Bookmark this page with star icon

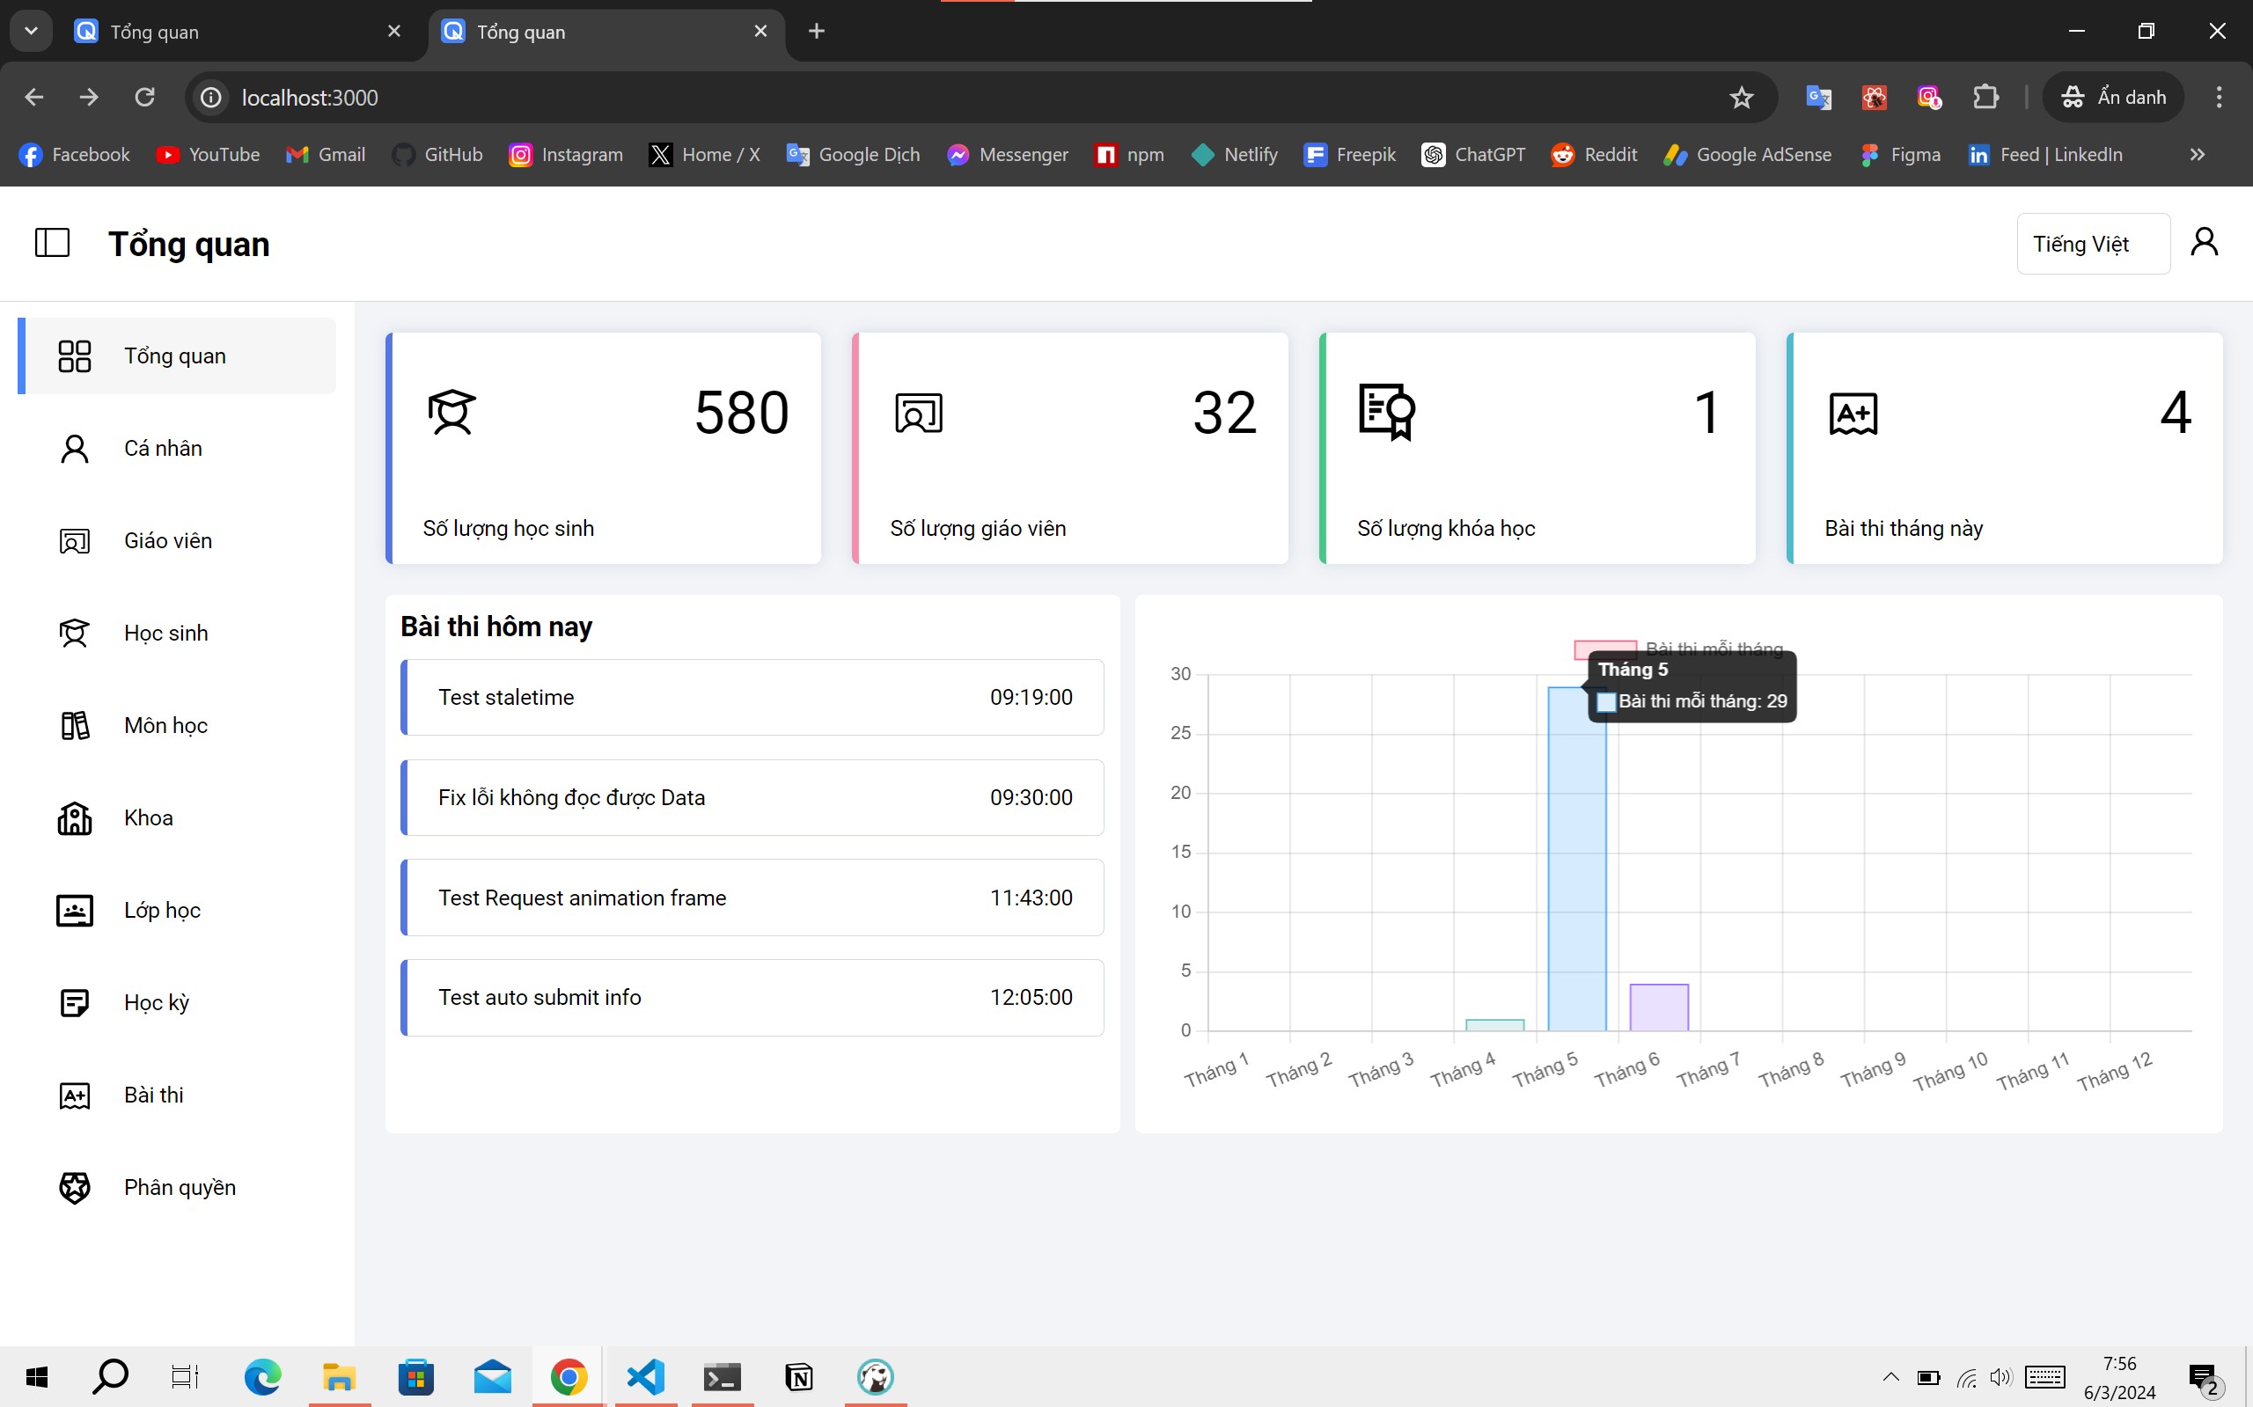[1741, 97]
